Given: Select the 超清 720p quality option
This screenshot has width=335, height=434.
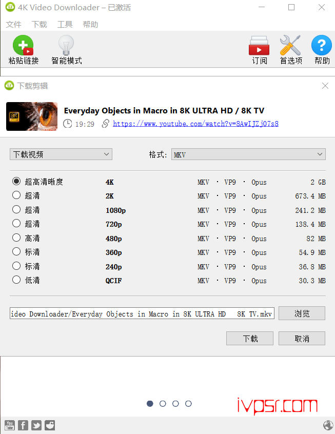Looking at the screenshot, I should pyautogui.click(x=16, y=223).
